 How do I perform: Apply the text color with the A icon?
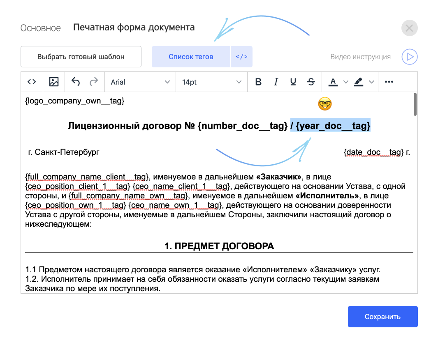pyautogui.click(x=333, y=82)
